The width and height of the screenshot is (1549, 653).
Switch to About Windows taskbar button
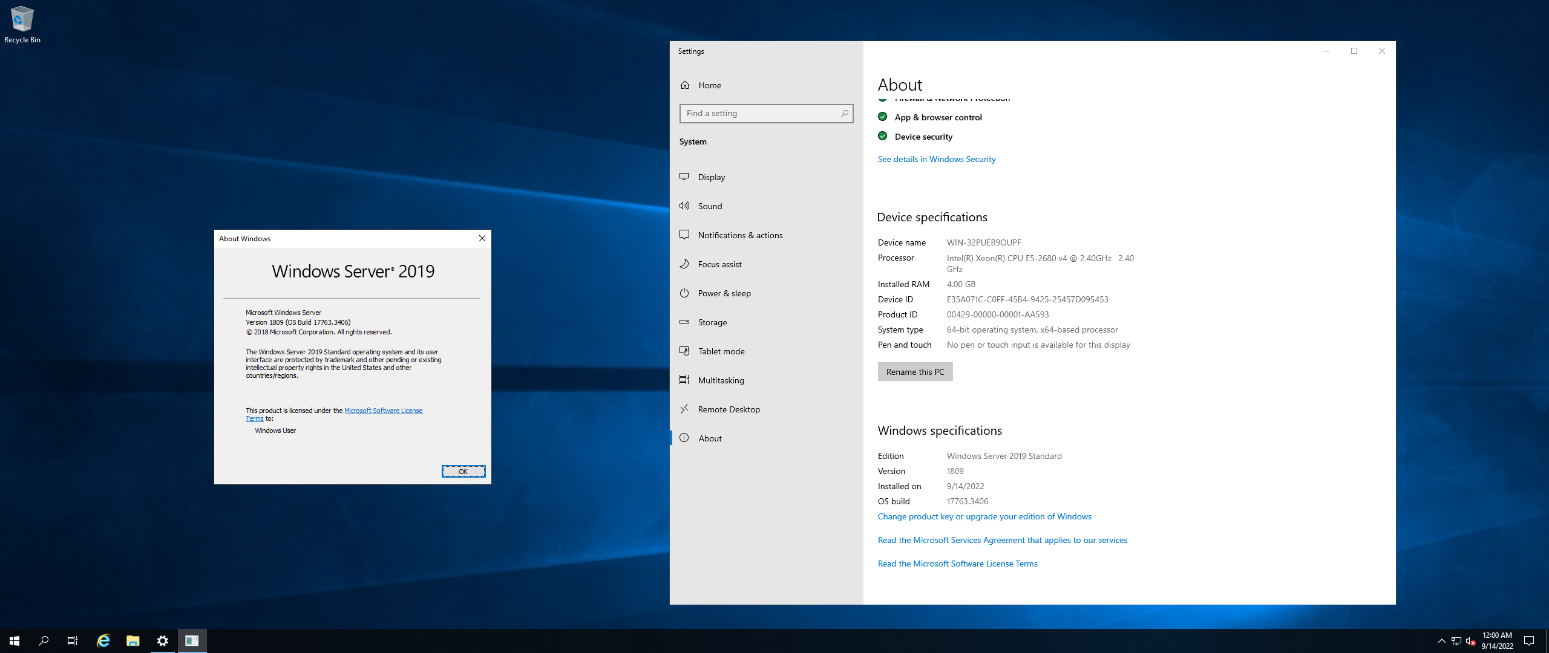(x=192, y=641)
